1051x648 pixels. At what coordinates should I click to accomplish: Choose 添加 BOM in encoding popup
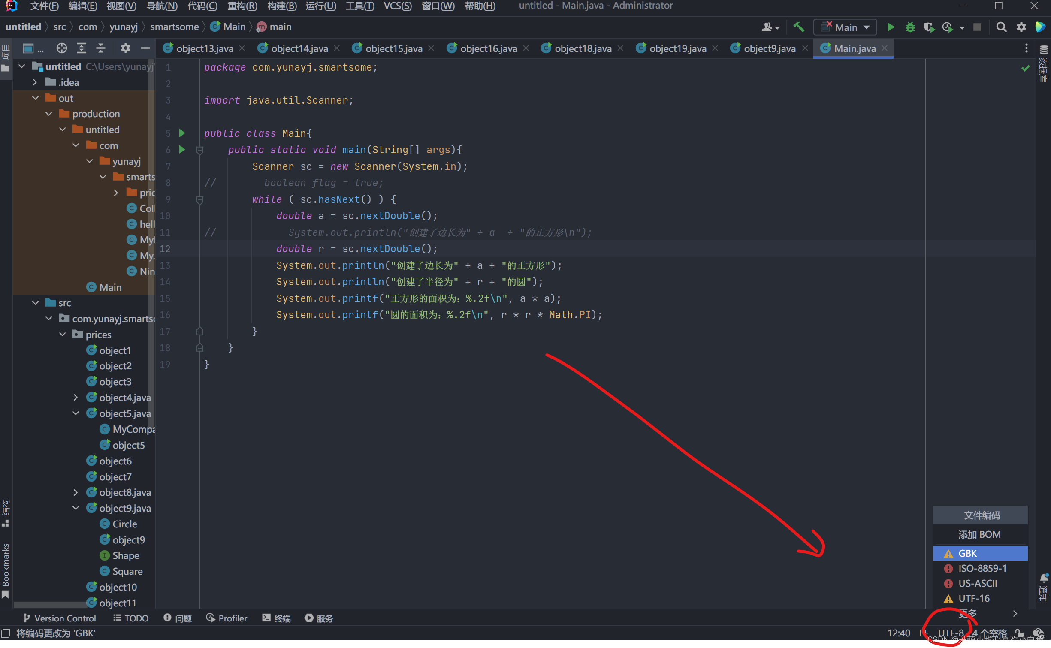[x=980, y=535]
